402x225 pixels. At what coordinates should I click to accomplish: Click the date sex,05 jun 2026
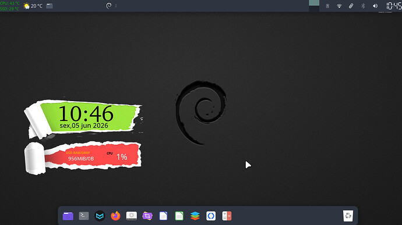(84, 126)
